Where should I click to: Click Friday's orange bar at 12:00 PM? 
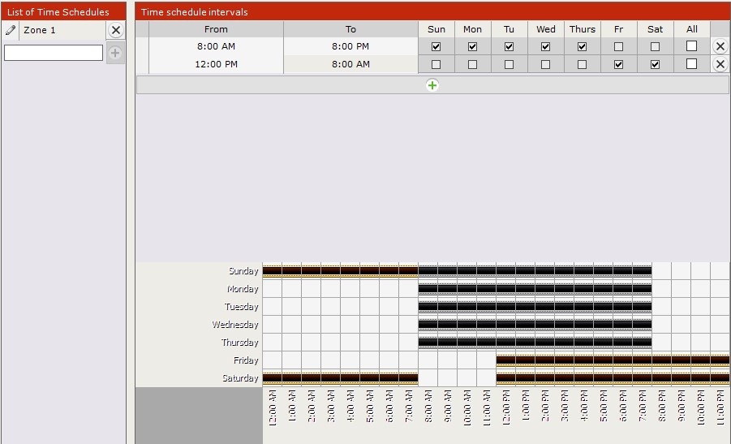pos(505,360)
